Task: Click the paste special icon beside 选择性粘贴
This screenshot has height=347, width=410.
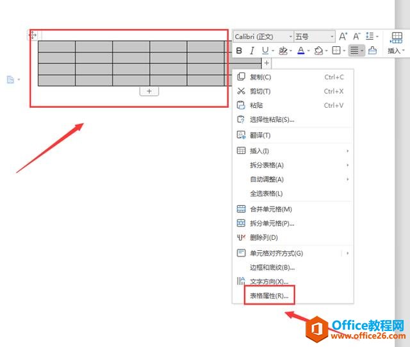Action: [241, 119]
